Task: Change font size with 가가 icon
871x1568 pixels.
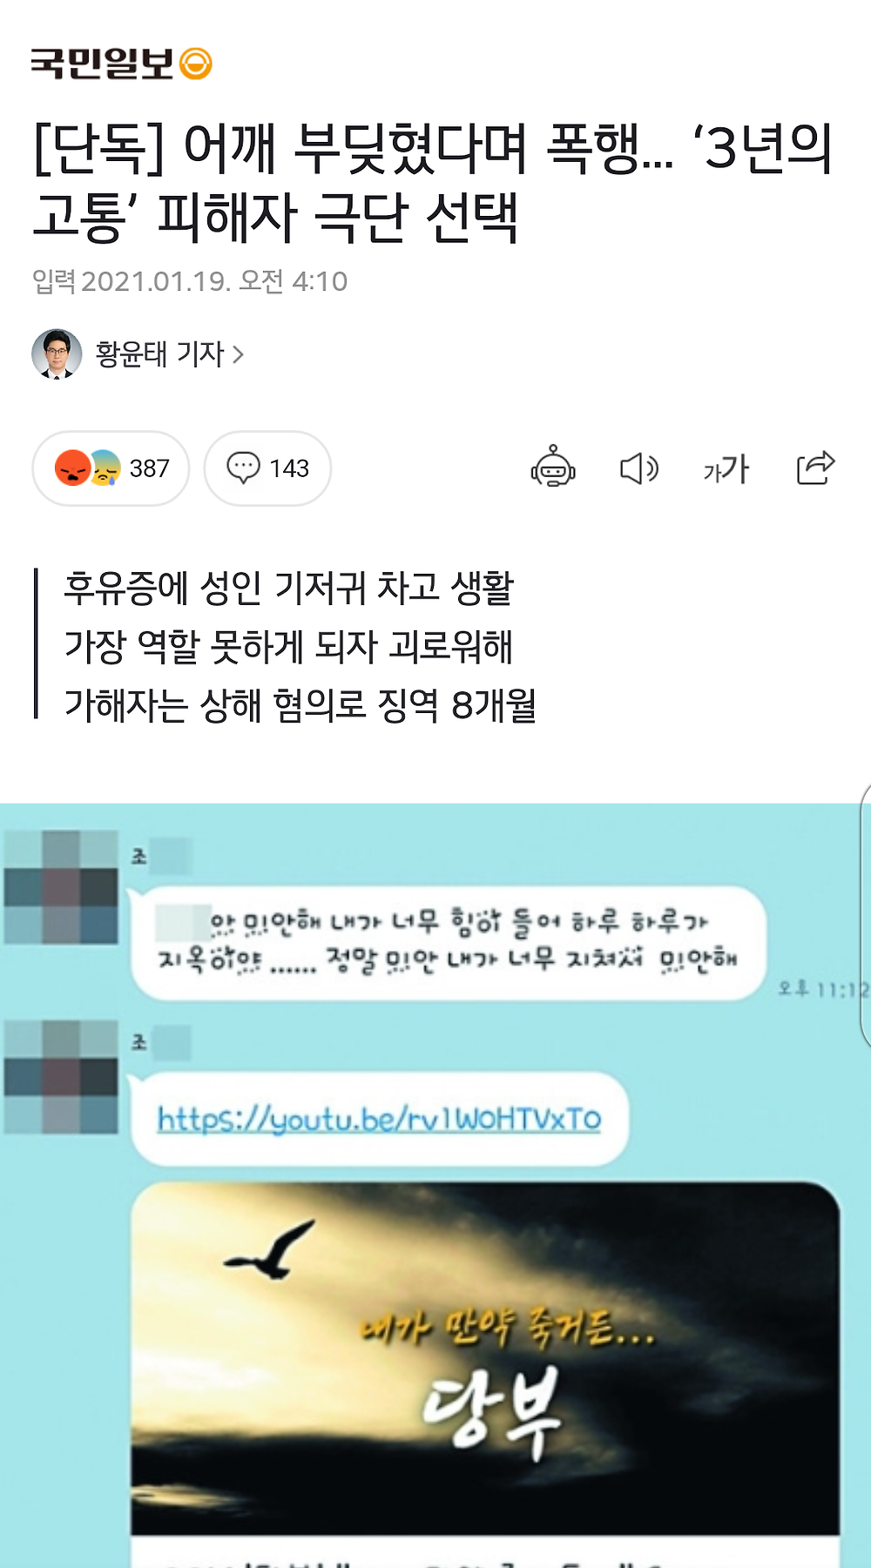Action: point(726,468)
